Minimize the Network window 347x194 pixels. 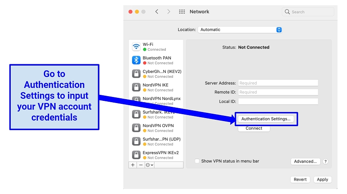[x=137, y=12]
